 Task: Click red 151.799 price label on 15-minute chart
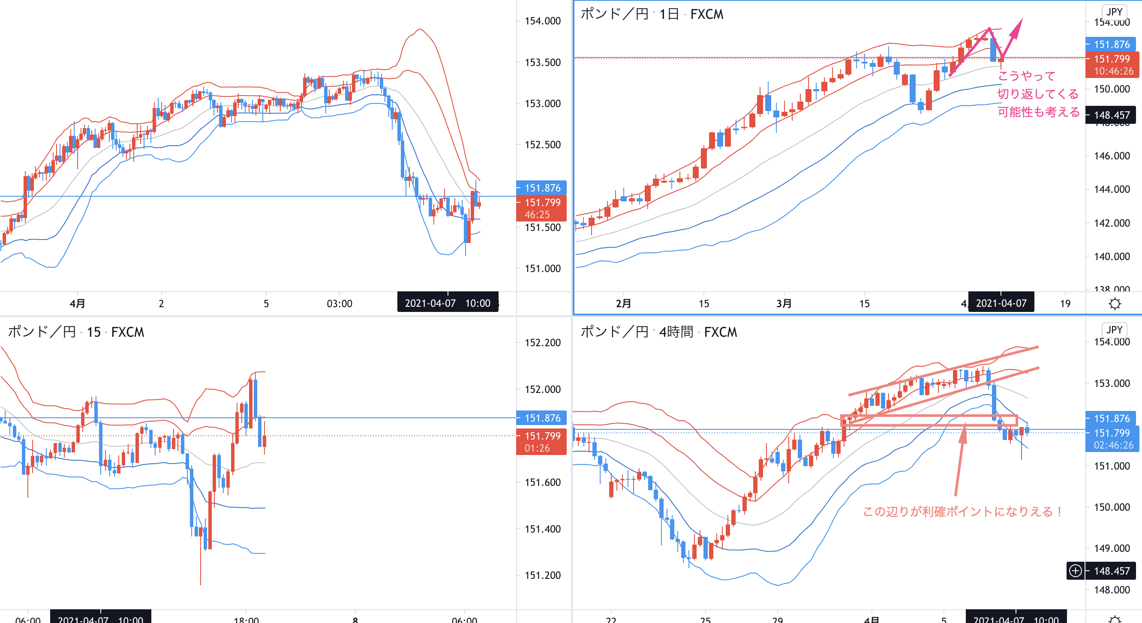click(542, 436)
